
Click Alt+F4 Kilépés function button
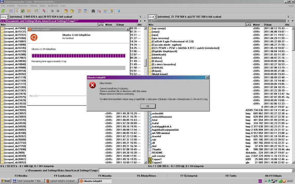[273, 176]
